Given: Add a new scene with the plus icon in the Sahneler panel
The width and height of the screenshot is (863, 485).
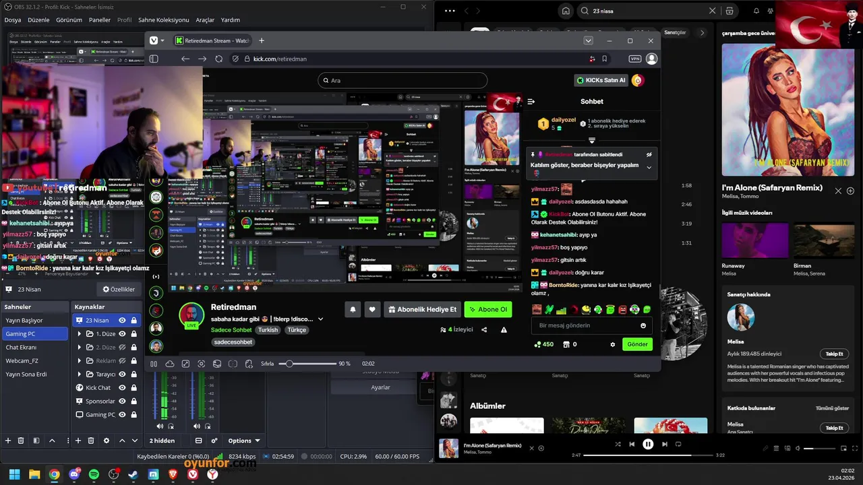Looking at the screenshot, I should 8,441.
